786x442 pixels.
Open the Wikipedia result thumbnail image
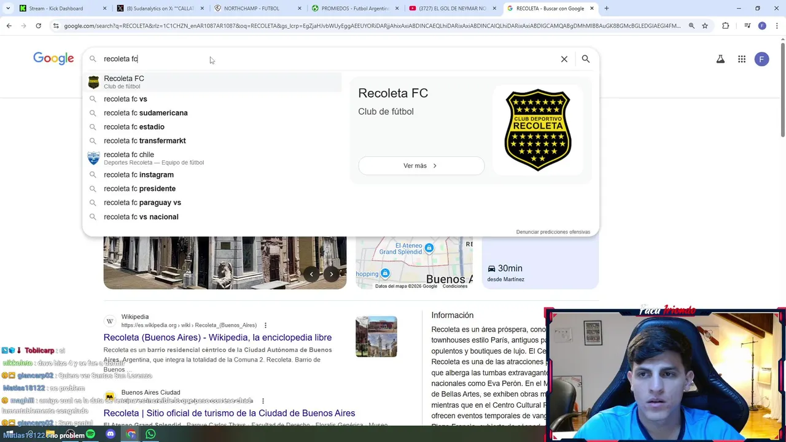coord(376,336)
